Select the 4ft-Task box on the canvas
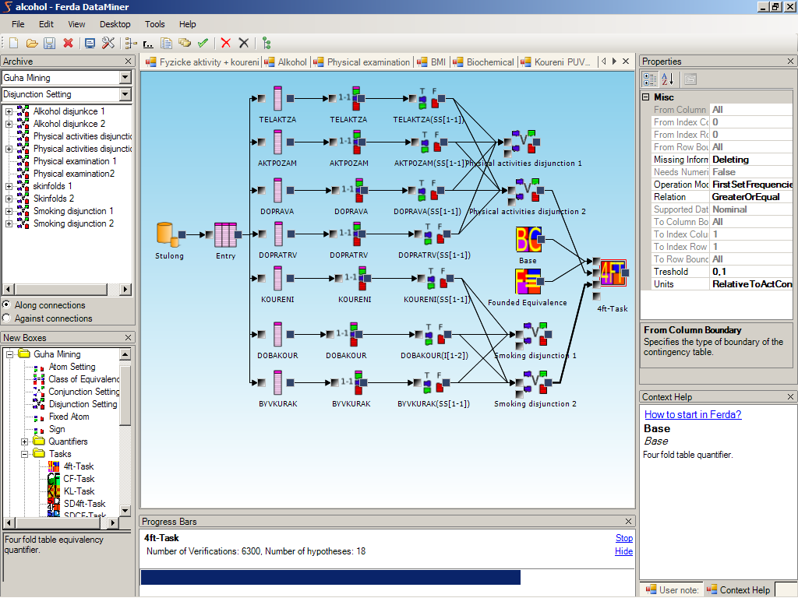 tap(612, 277)
